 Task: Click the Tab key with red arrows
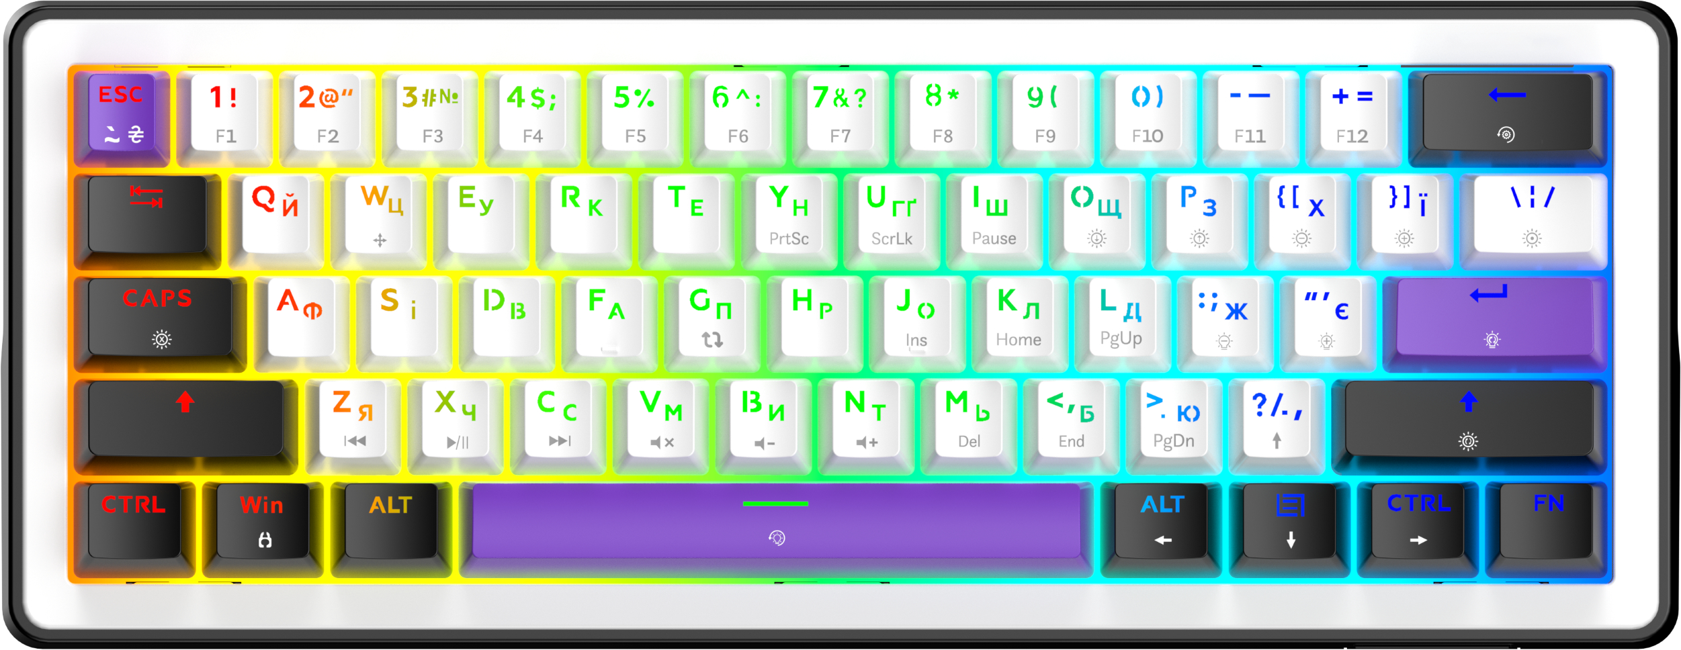click(x=147, y=215)
